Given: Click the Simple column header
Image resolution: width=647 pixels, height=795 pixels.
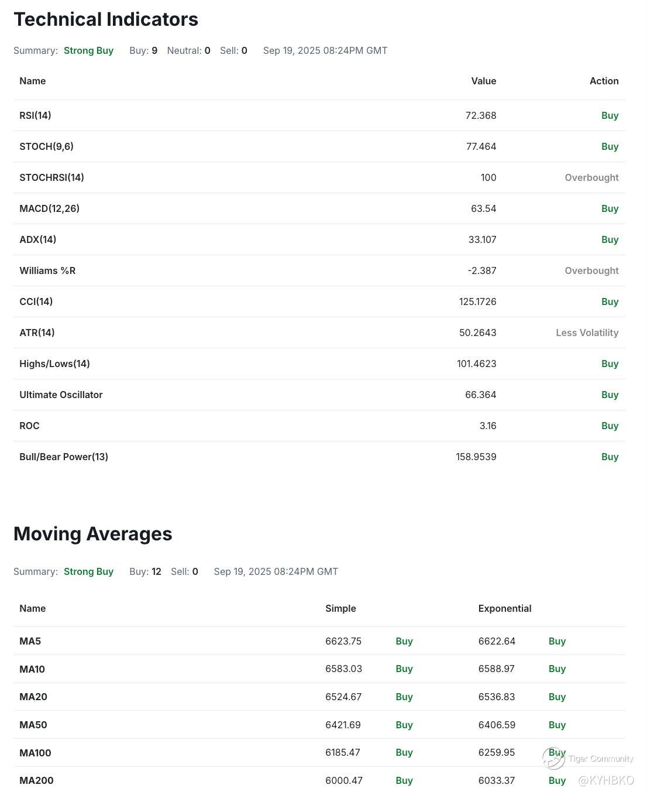Looking at the screenshot, I should [x=340, y=608].
